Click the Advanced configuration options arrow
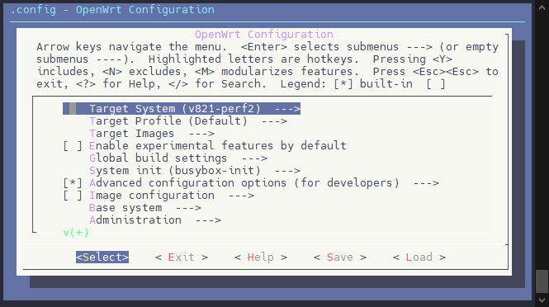Viewport: 549px width, 307px height. (x=426, y=183)
